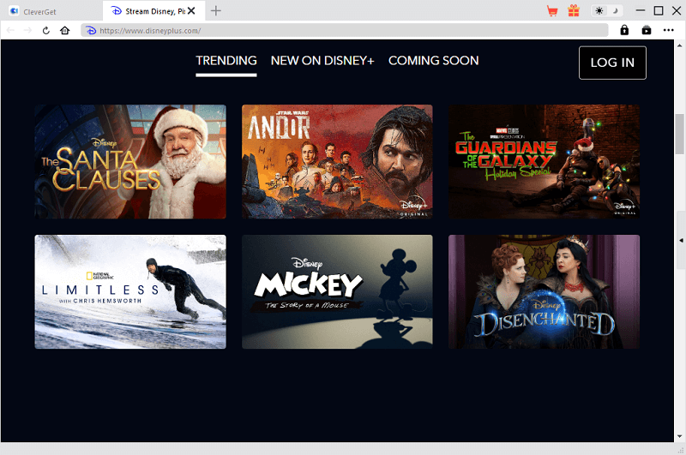Screen dimensions: 686x455
Task: Switch to light mode sun icon
Action: 599,10
